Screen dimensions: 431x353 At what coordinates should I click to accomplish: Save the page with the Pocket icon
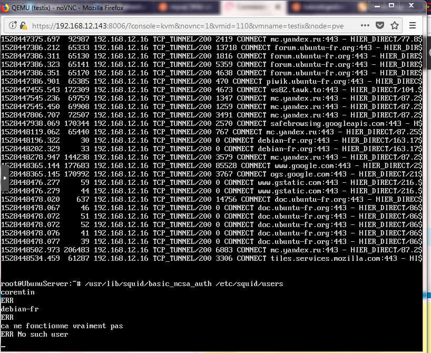coord(380,26)
